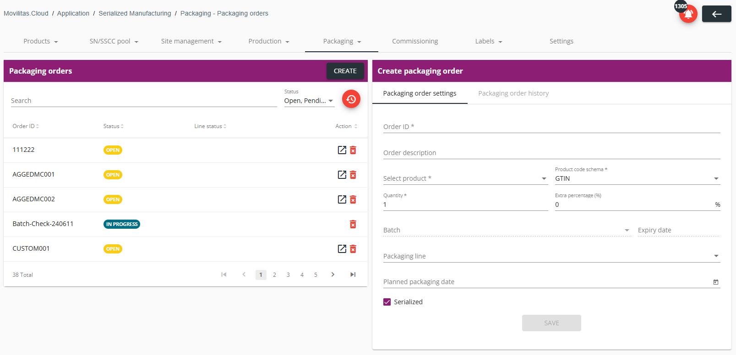The height and width of the screenshot is (355, 736).
Task: Open the planned packaging date calendar icon
Action: click(x=716, y=282)
